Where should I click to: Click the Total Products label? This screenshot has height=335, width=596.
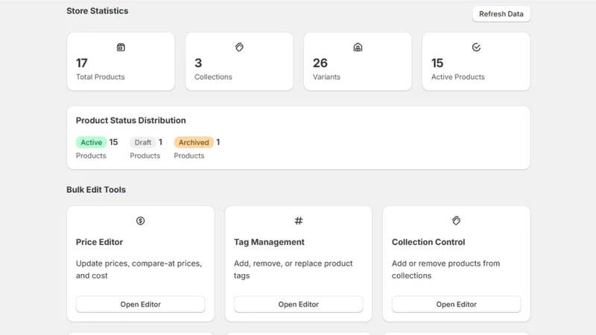coord(101,77)
